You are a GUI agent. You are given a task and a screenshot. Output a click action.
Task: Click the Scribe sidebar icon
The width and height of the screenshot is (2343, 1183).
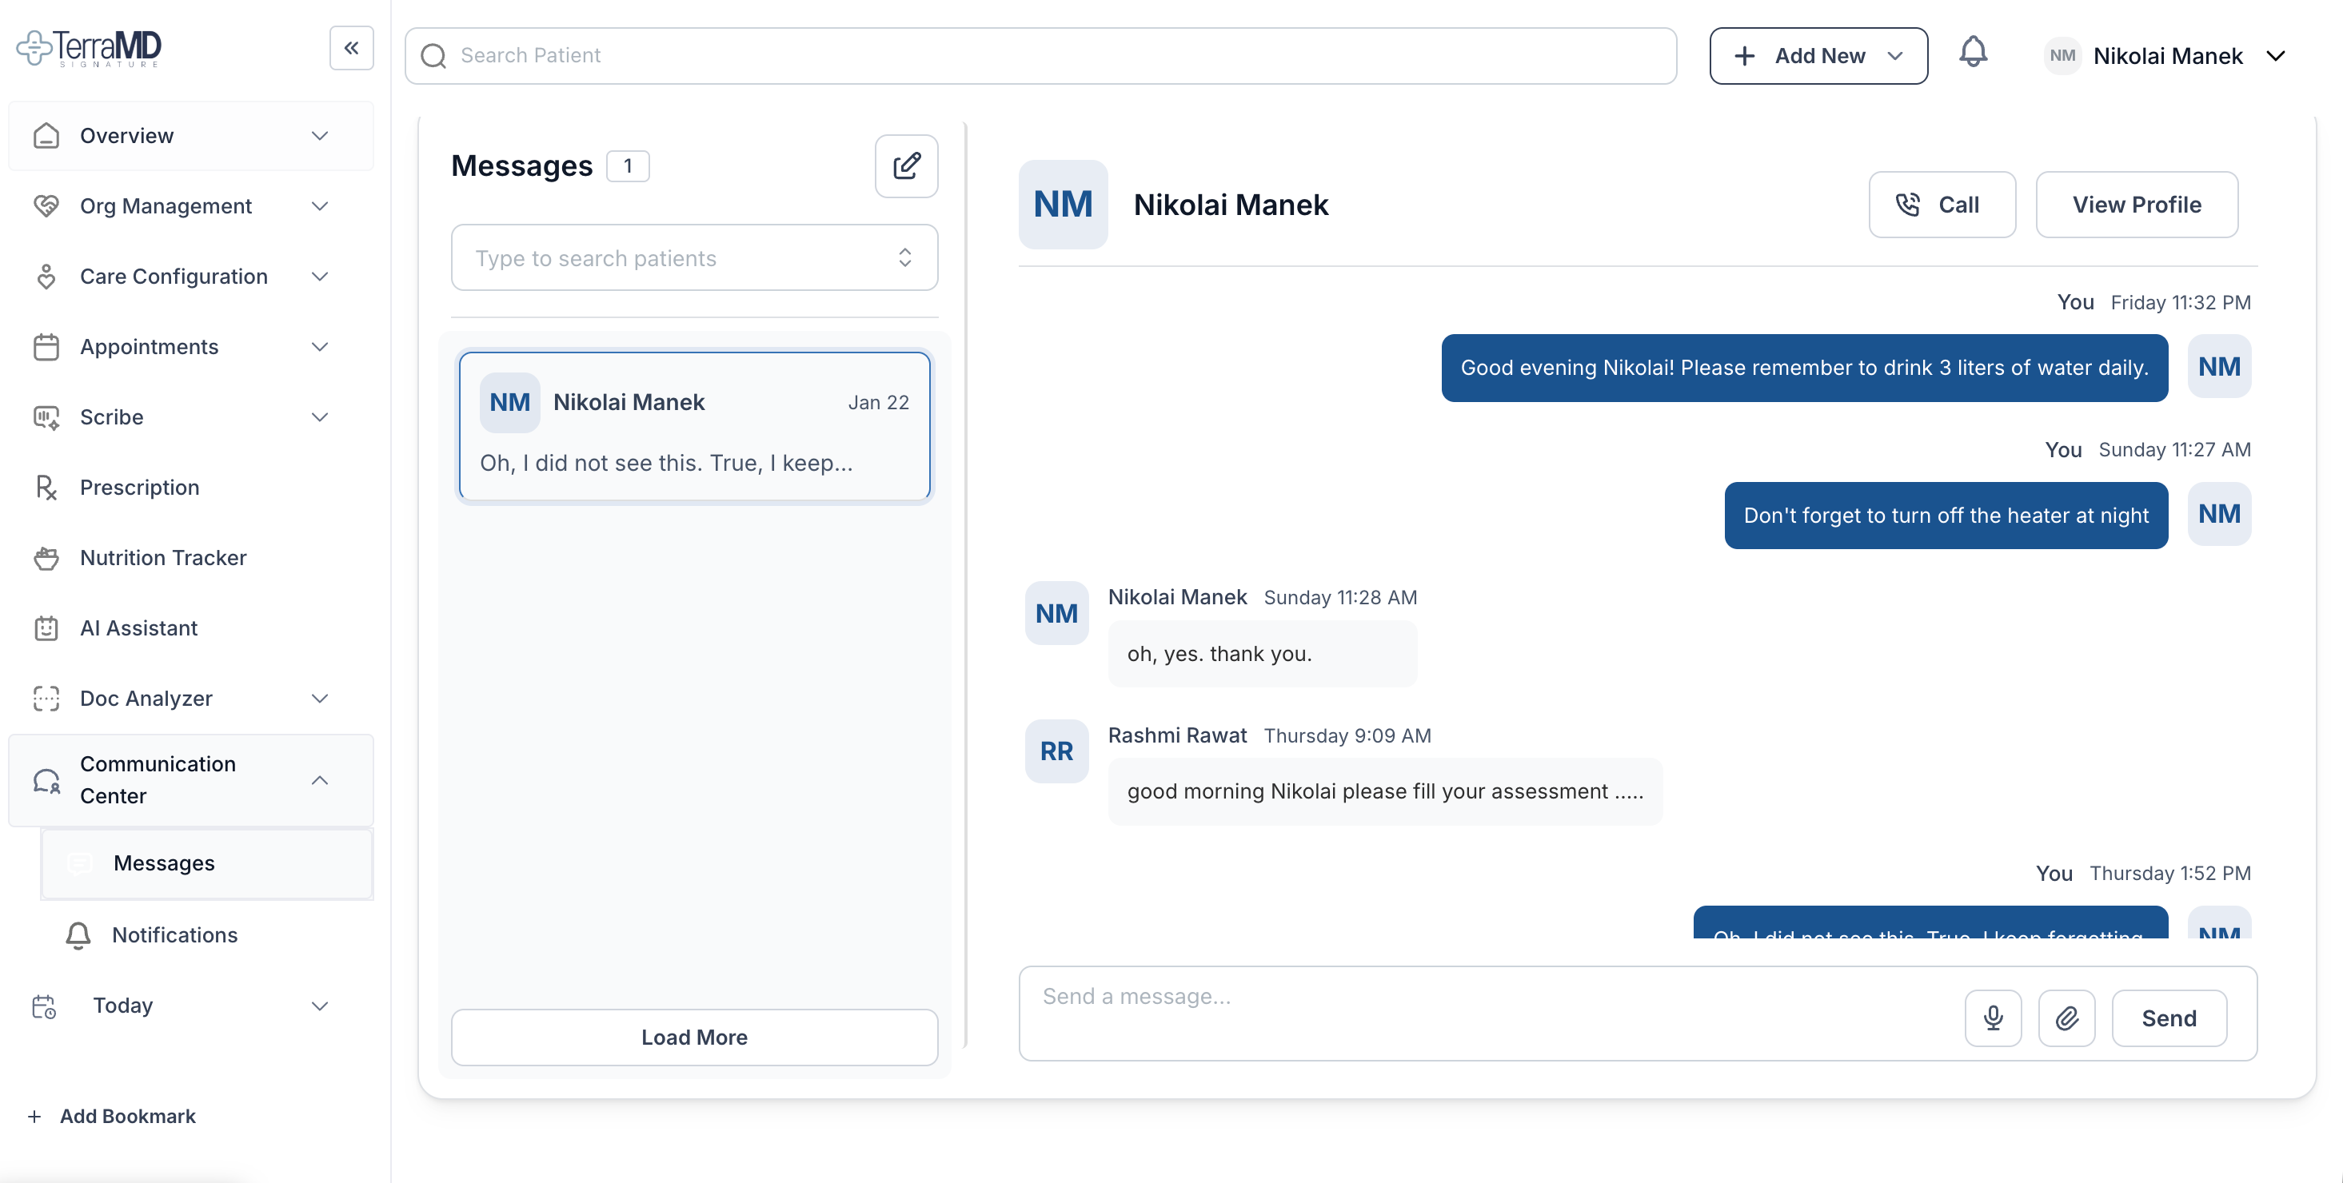click(46, 416)
